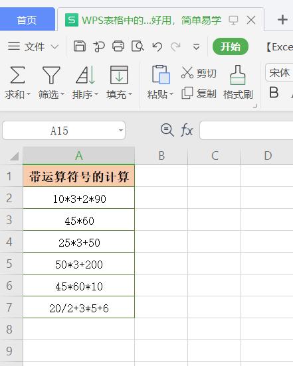
Task: Select row 1 header
Action: coord(11,176)
